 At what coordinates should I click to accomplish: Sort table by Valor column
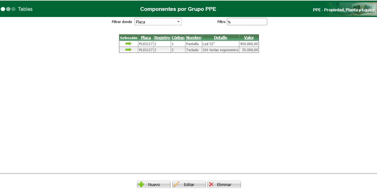pyautogui.click(x=249, y=38)
